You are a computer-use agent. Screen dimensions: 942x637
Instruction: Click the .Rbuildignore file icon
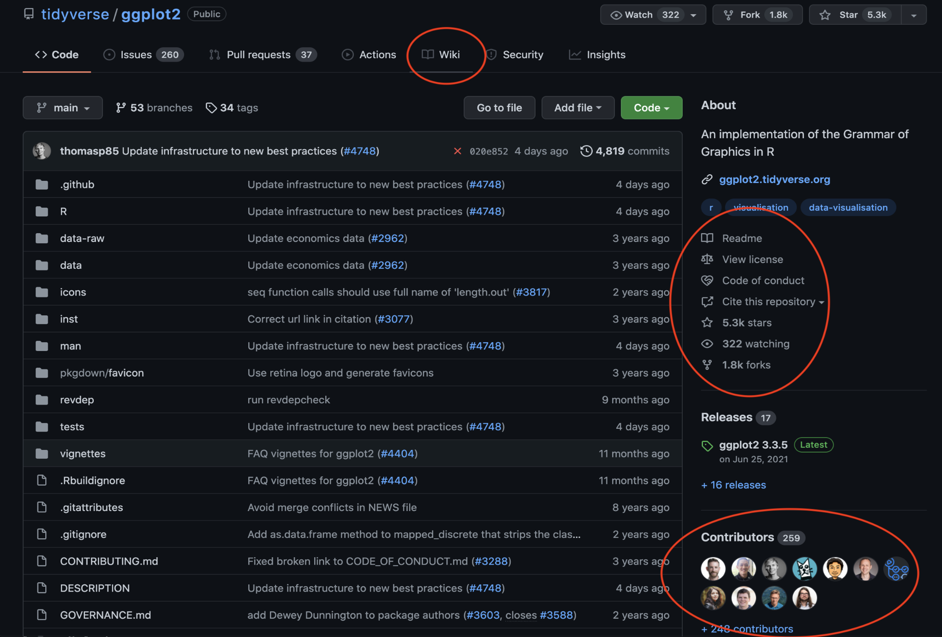[41, 481]
